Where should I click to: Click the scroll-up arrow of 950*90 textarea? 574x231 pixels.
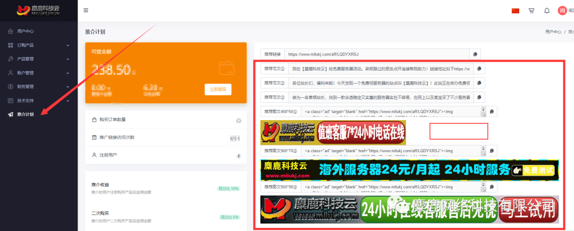pyautogui.click(x=483, y=184)
